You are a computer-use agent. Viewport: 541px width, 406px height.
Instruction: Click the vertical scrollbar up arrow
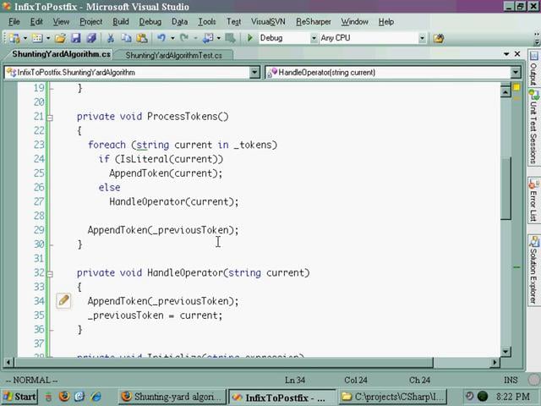[x=505, y=92]
